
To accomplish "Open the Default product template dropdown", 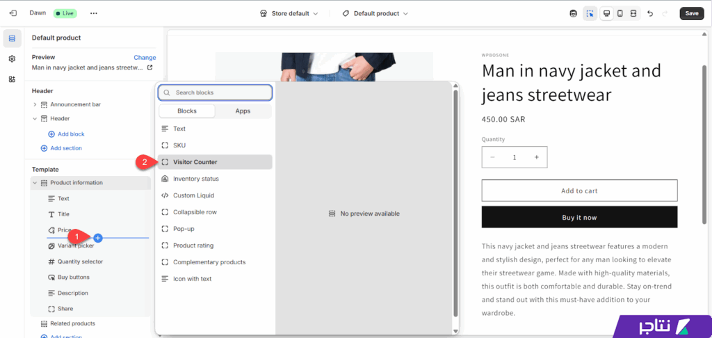I will [375, 13].
